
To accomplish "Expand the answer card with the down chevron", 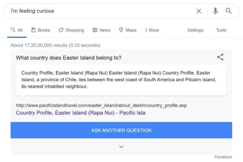I will [121, 146].
